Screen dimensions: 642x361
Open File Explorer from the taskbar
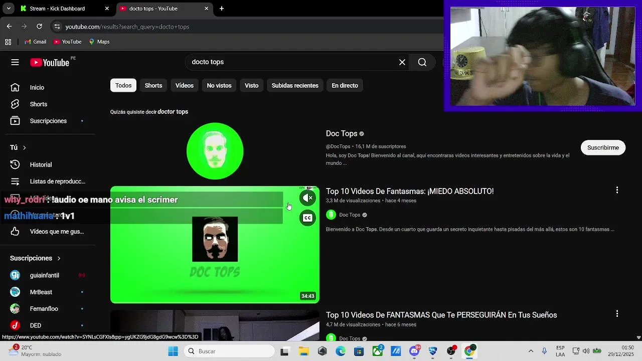pyautogui.click(x=303, y=351)
